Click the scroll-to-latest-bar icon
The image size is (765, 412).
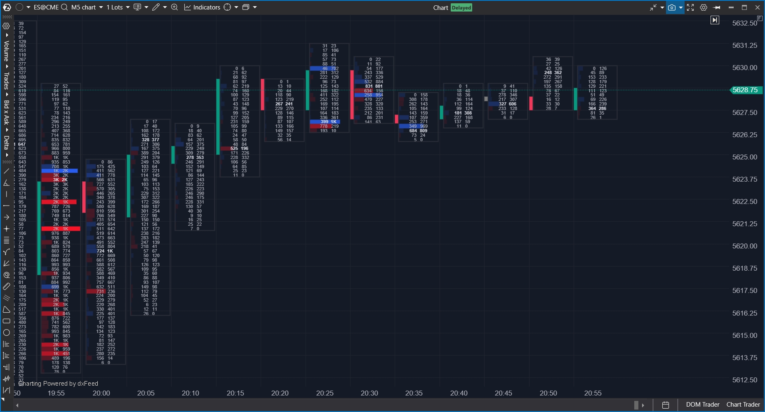(715, 20)
